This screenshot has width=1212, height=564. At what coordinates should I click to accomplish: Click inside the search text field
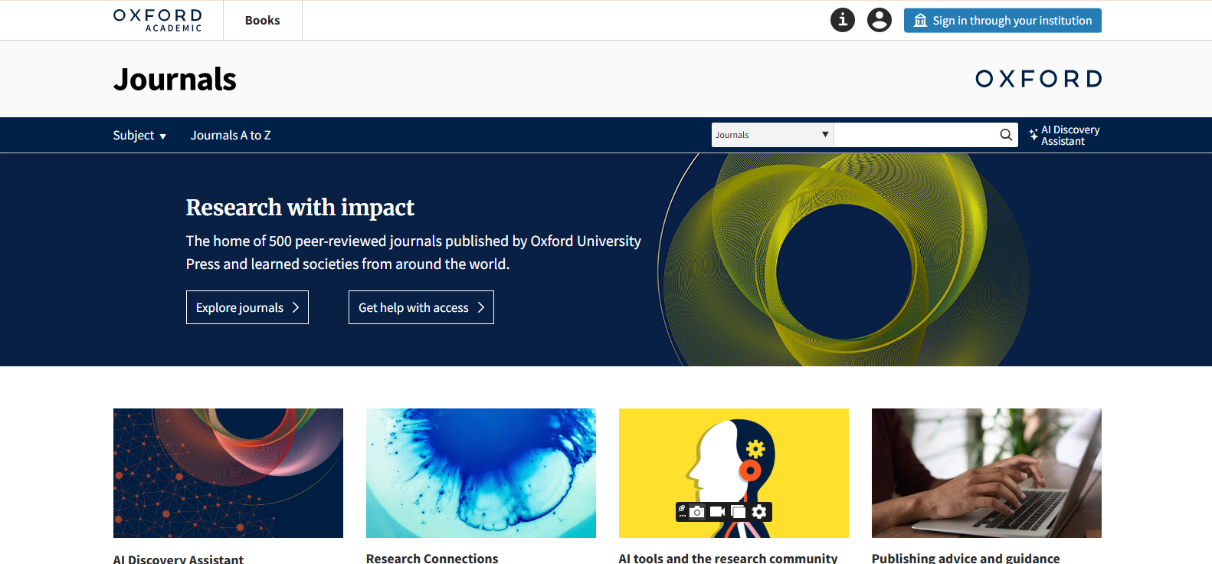tap(916, 135)
